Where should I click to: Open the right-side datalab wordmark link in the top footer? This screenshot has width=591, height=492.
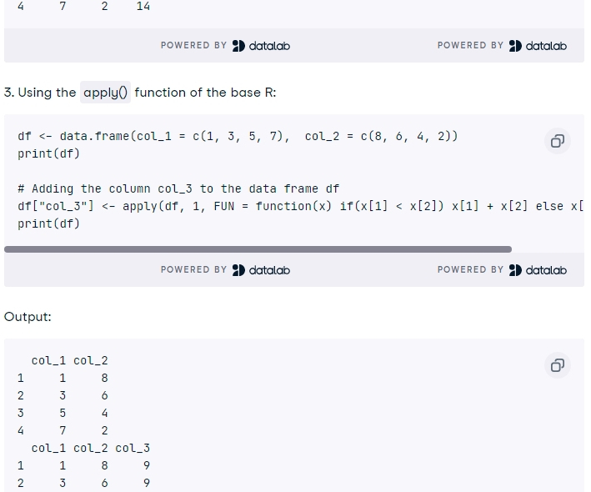tap(546, 46)
